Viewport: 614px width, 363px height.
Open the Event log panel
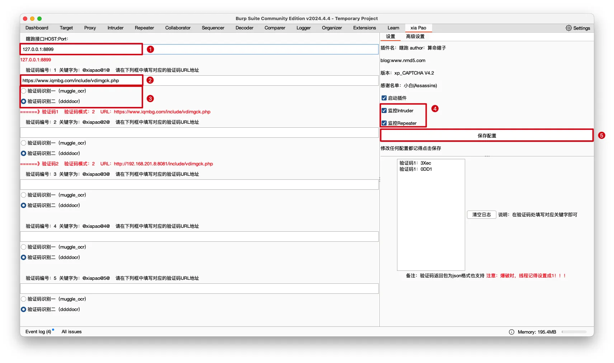pyautogui.click(x=38, y=332)
